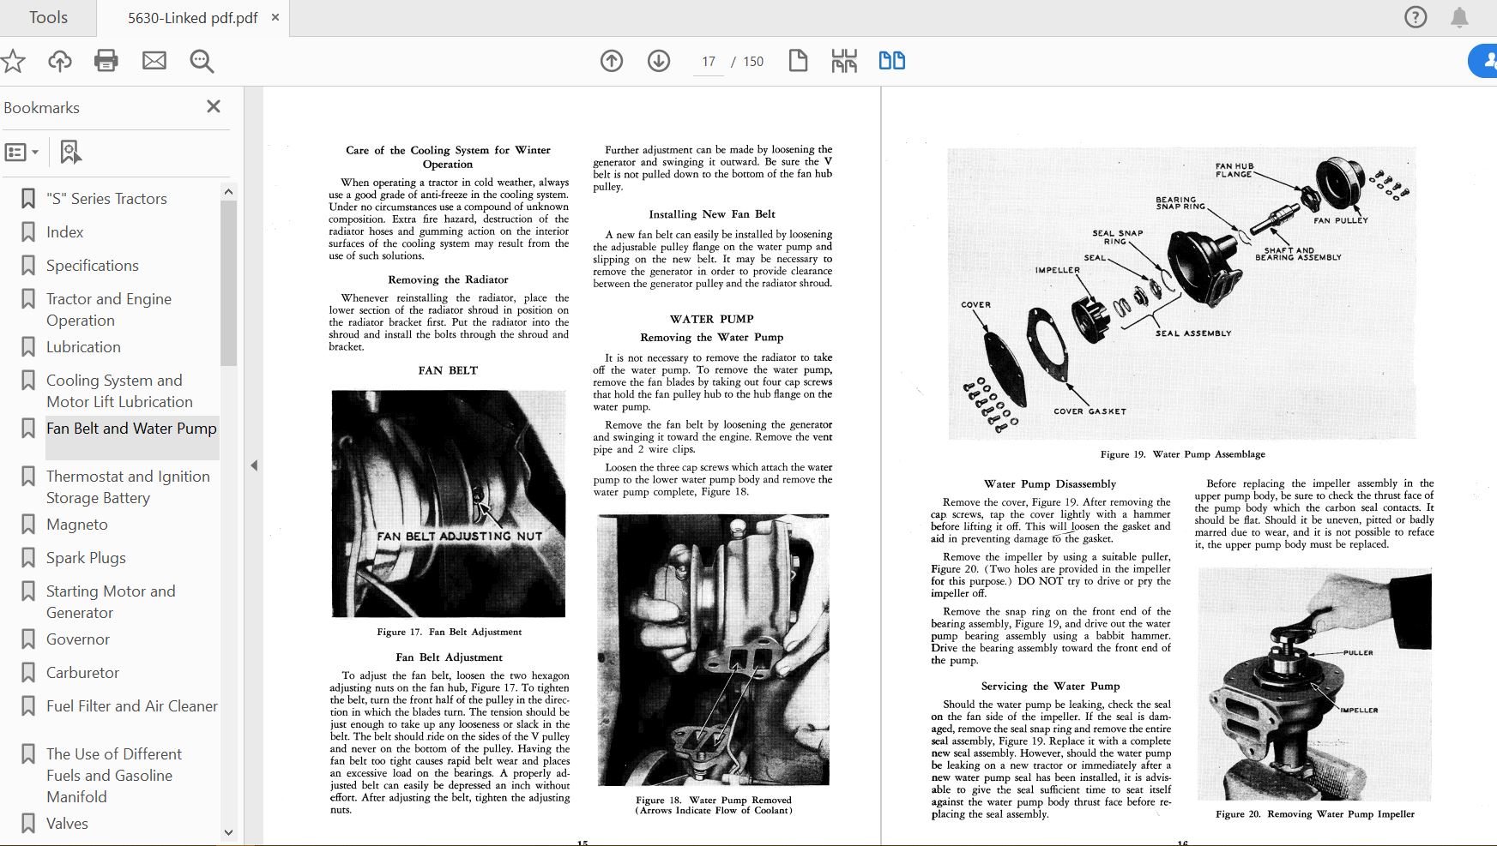1497x846 pixels.
Task: Click the FAN BELT section heading
Action: point(448,370)
